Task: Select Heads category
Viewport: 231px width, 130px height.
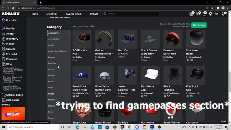Action: pos(51,94)
